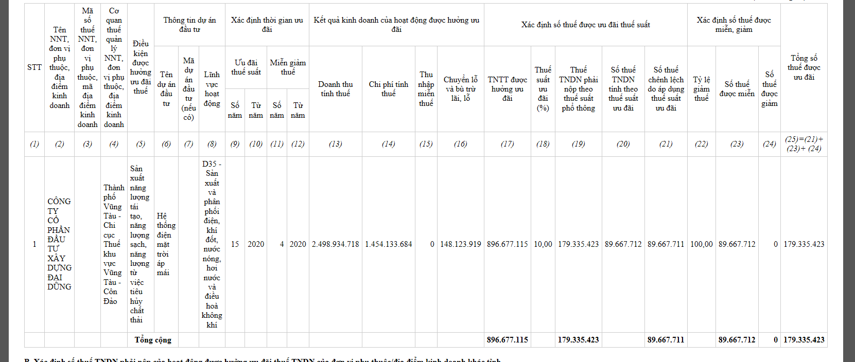
Task: Click the "Chi phí tính thuế" column header
Action: [x=388, y=88]
